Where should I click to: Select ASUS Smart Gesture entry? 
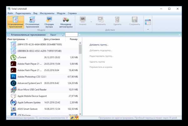pos(28,109)
